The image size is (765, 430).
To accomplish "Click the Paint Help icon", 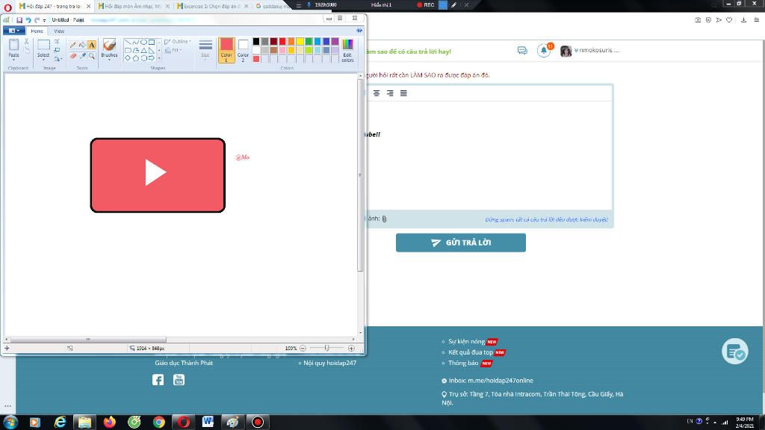I will 359,31.
